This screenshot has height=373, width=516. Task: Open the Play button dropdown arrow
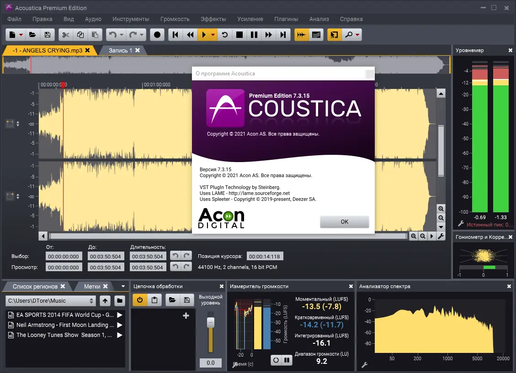[x=213, y=35]
